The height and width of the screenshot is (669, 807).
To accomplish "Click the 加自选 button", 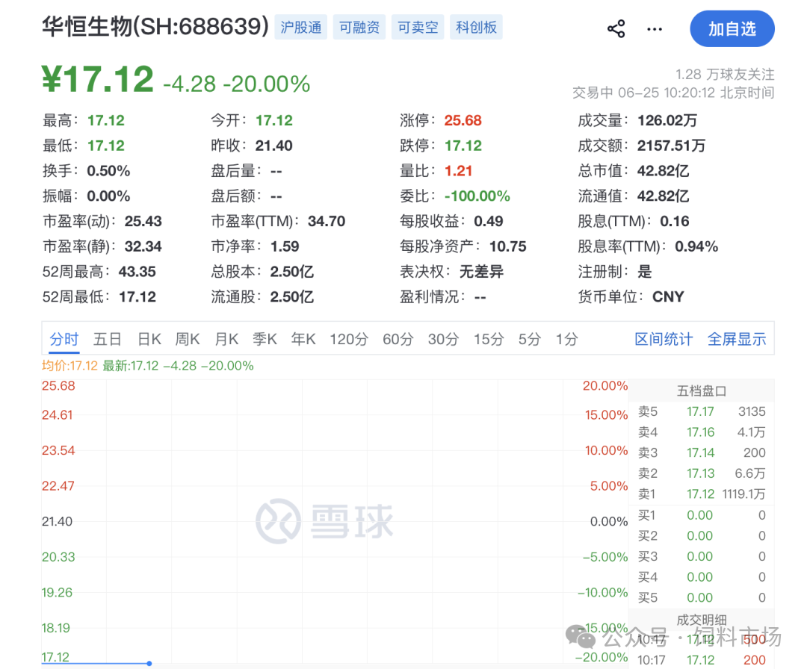I will pos(732,29).
